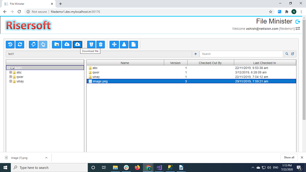Sort by the Name column header

tap(125, 63)
